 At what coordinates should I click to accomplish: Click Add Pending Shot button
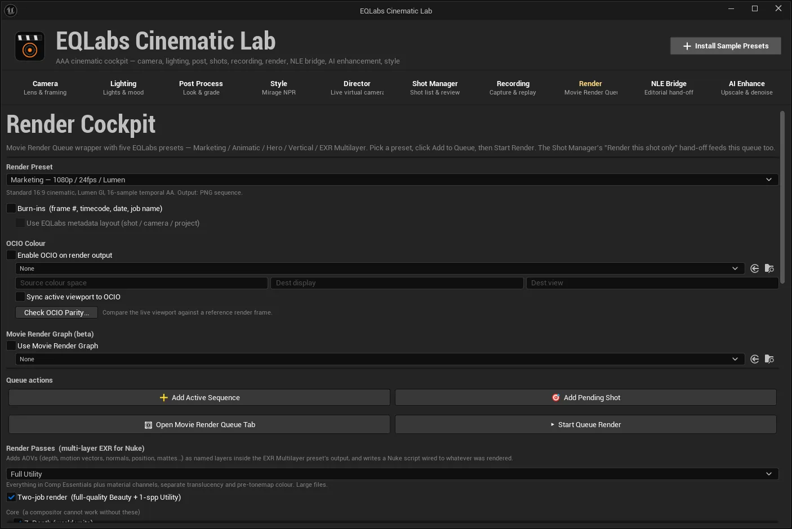tap(586, 397)
